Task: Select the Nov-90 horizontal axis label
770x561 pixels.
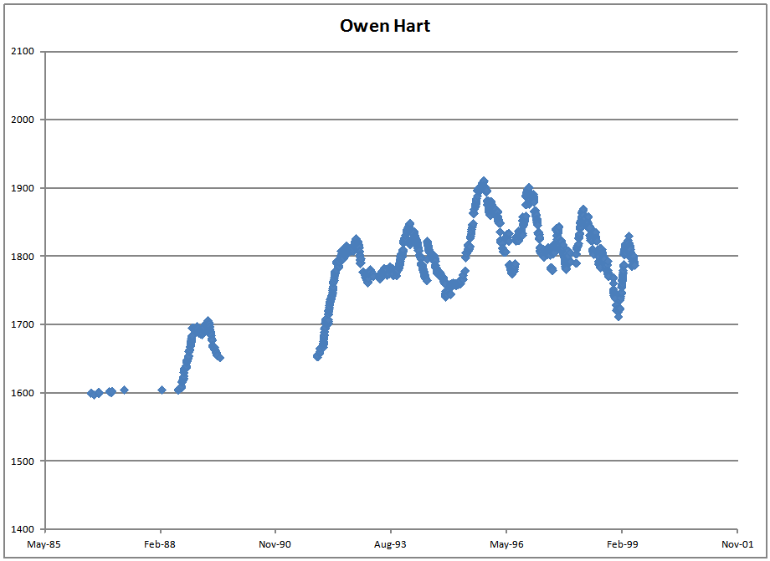Action: pyautogui.click(x=275, y=543)
